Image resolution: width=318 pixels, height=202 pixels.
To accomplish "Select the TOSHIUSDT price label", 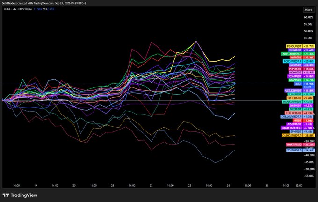I will tap(301, 76).
